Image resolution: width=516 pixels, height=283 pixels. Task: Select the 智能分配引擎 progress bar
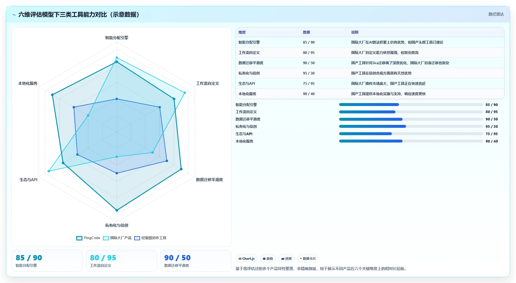tap(411, 105)
